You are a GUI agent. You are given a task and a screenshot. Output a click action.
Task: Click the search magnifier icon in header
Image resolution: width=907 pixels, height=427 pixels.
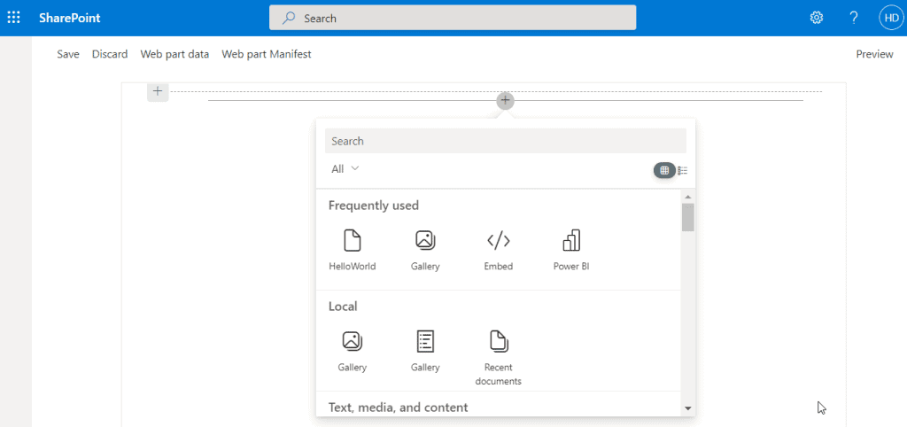[288, 18]
